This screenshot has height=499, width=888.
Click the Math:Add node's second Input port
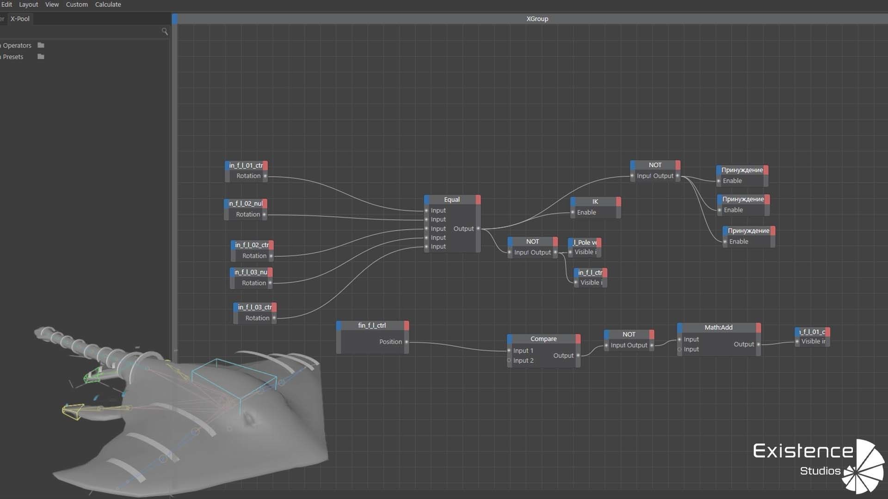(x=679, y=349)
